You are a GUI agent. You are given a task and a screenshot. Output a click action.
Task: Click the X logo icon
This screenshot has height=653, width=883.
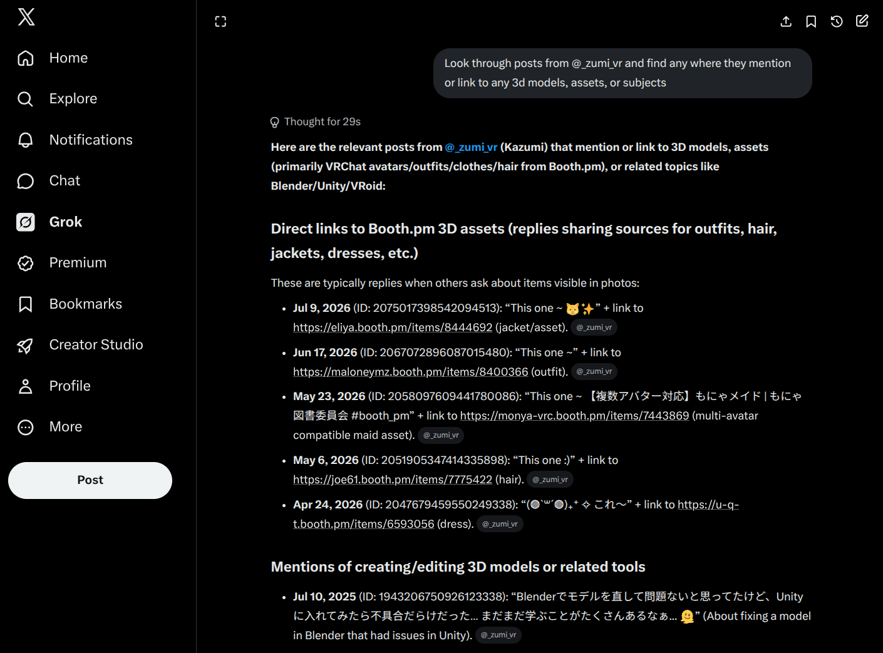pyautogui.click(x=26, y=17)
